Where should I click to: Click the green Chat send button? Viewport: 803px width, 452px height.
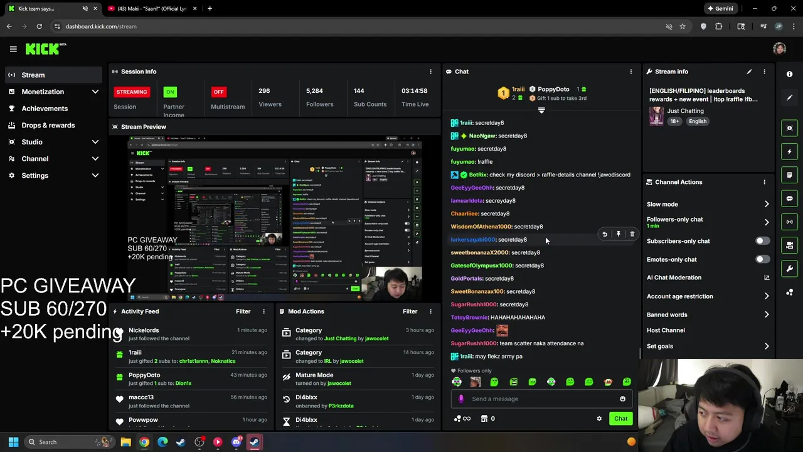click(620, 419)
